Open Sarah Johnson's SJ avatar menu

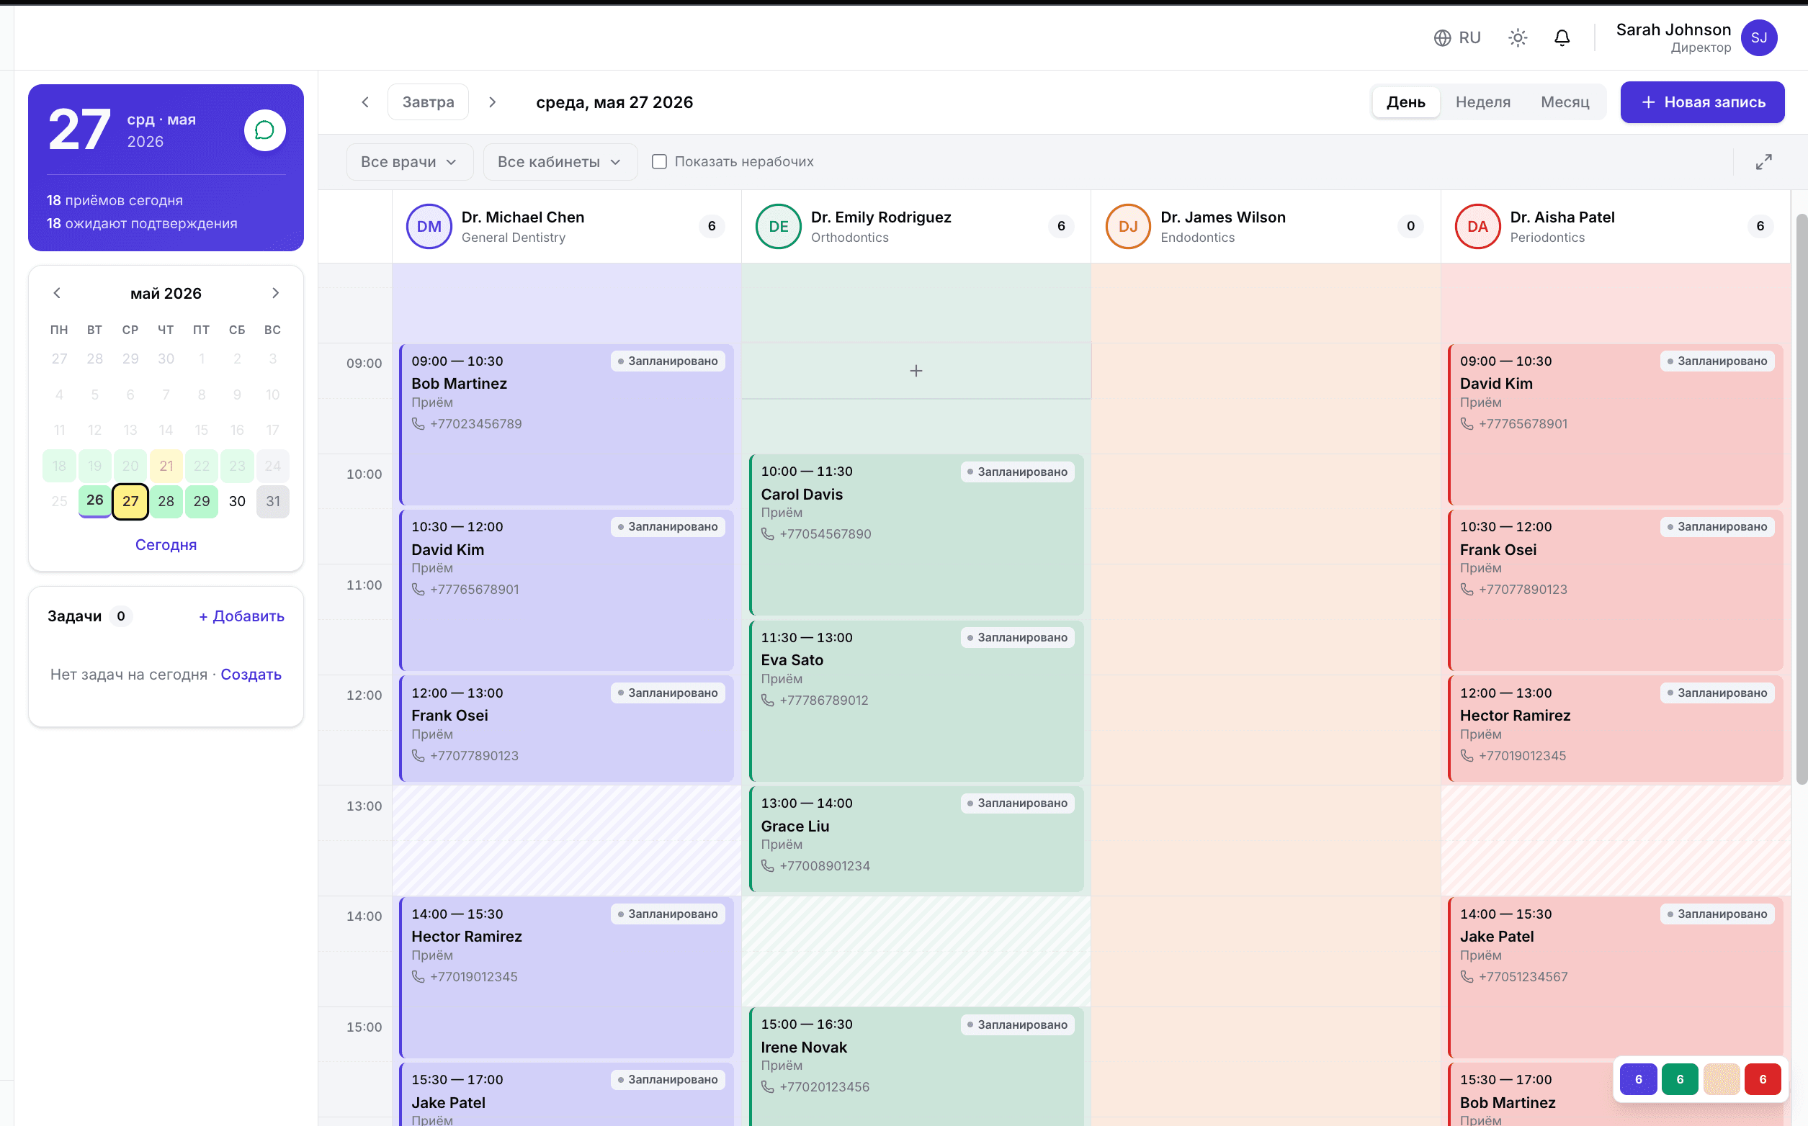pyautogui.click(x=1759, y=38)
